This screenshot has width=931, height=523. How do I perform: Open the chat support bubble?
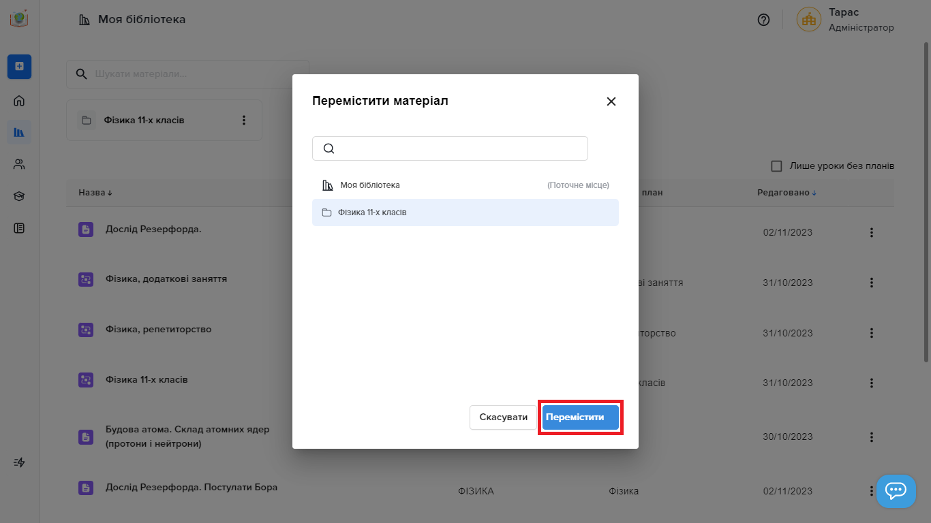(x=896, y=490)
